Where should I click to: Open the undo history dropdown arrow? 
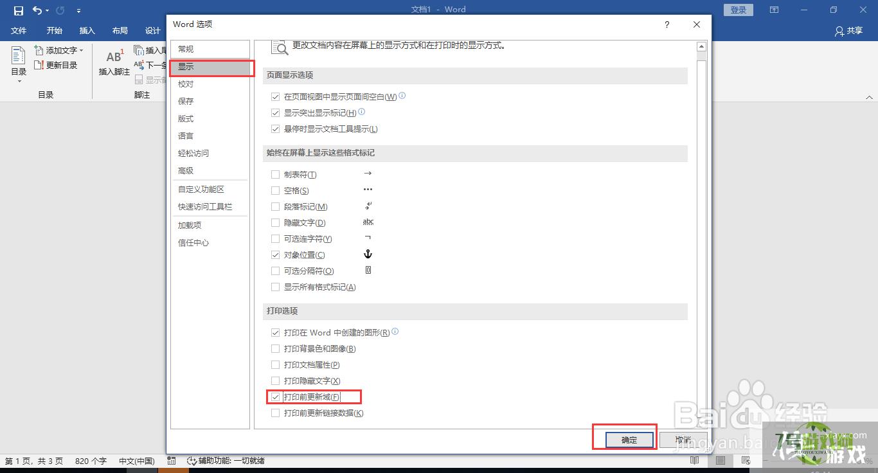(x=48, y=11)
